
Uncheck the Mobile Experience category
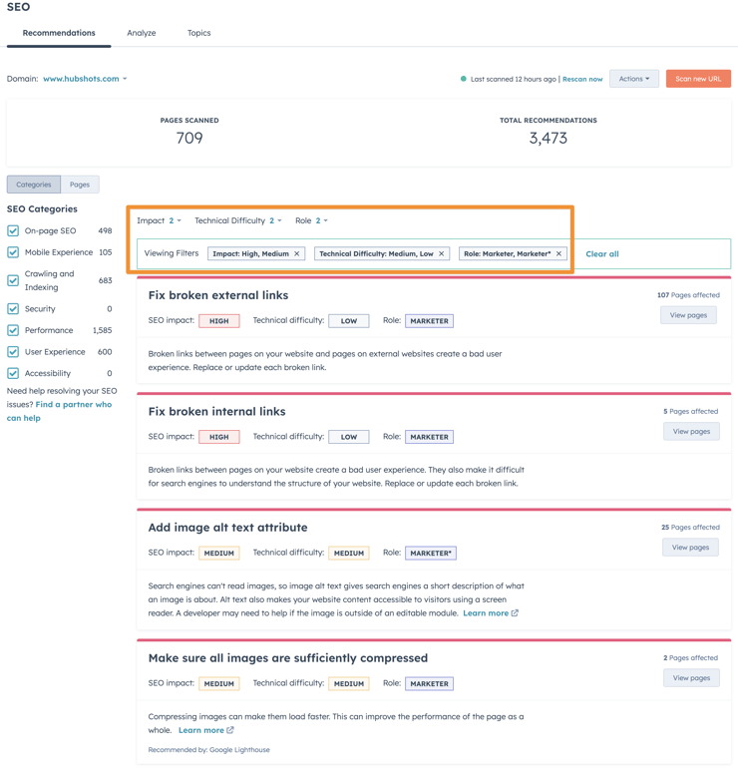[x=13, y=252]
